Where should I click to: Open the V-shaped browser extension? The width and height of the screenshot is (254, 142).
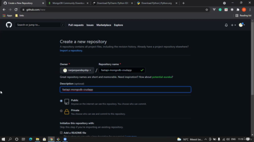(x=214, y=9)
